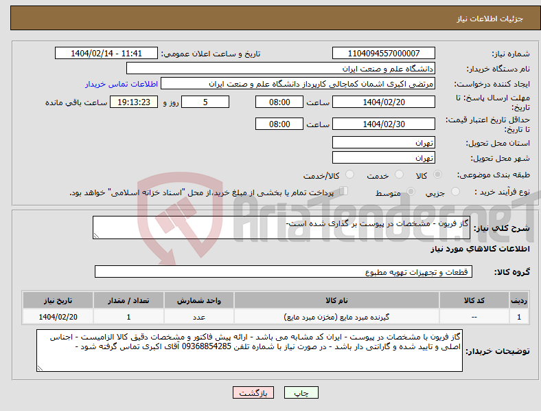
Task: Click the توضیحات خریدار text area
Action: (249, 351)
